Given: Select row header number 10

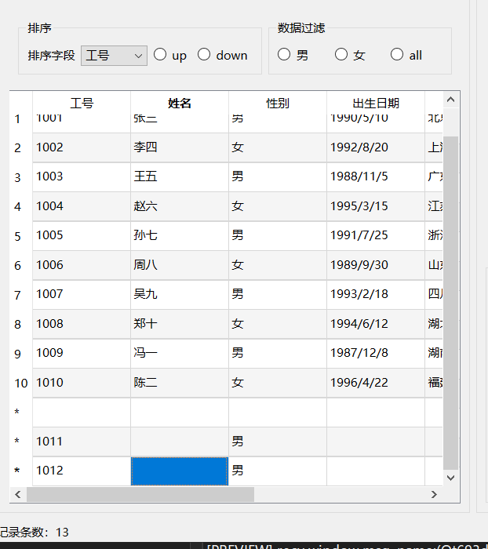Looking at the screenshot, I should pos(21,384).
